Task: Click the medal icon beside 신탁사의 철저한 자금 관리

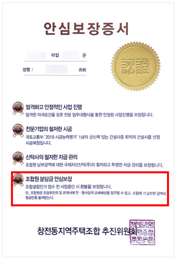Action: coord(18,158)
